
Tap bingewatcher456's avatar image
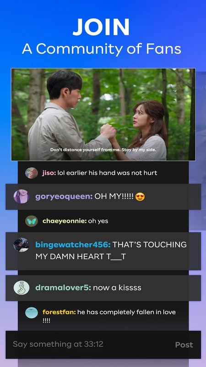[x=22, y=245]
